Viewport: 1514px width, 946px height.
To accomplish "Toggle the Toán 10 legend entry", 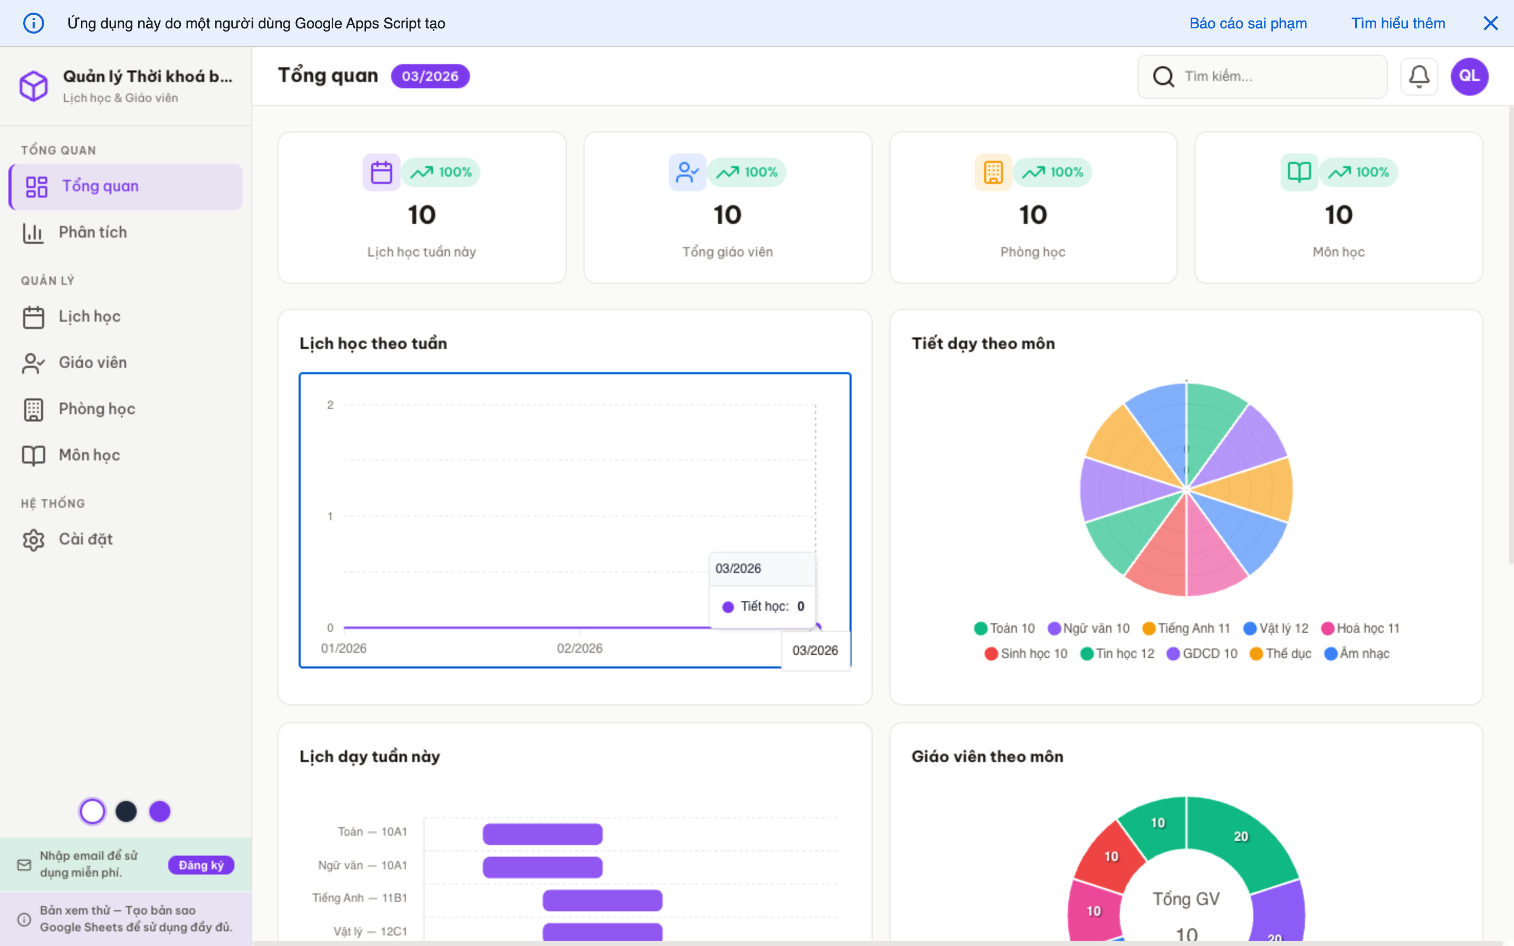I will click(x=1005, y=628).
